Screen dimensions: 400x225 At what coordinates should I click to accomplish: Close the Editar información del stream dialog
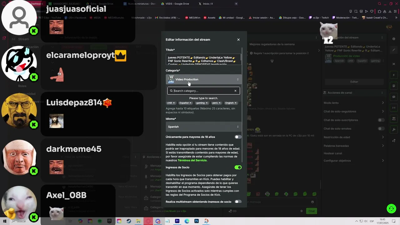(x=238, y=40)
